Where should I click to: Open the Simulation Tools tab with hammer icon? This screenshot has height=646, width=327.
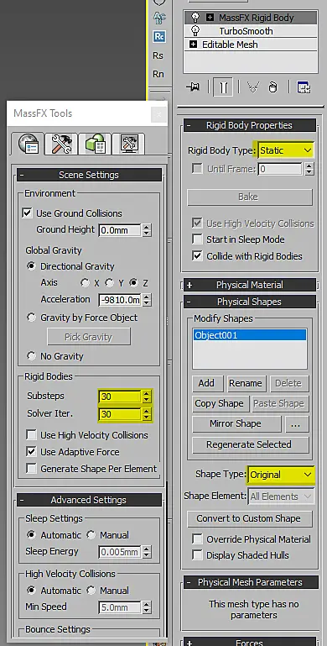(x=62, y=144)
